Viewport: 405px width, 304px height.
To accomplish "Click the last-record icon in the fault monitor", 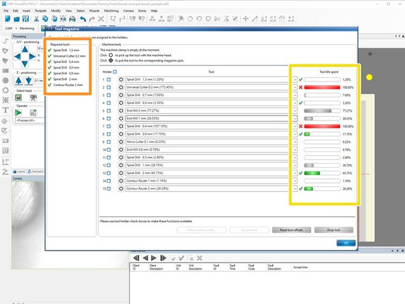I will (x=163, y=258).
